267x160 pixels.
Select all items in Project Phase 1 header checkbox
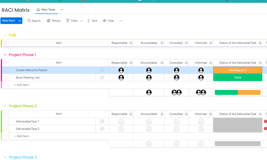coord(5,63)
